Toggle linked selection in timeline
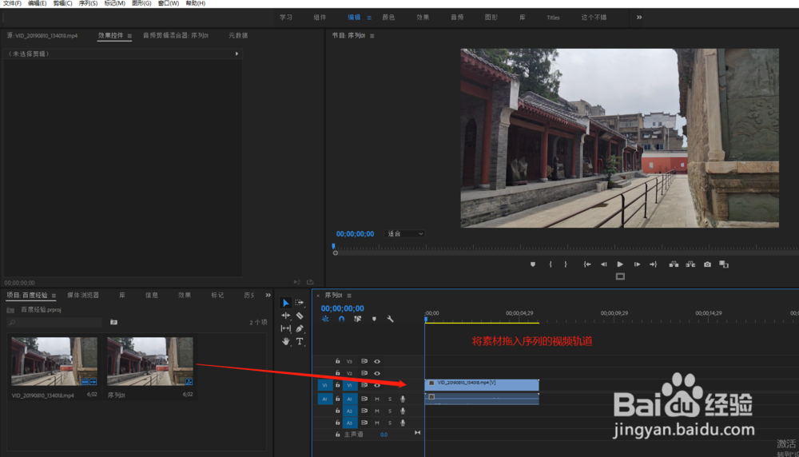The image size is (799, 457). click(x=358, y=319)
